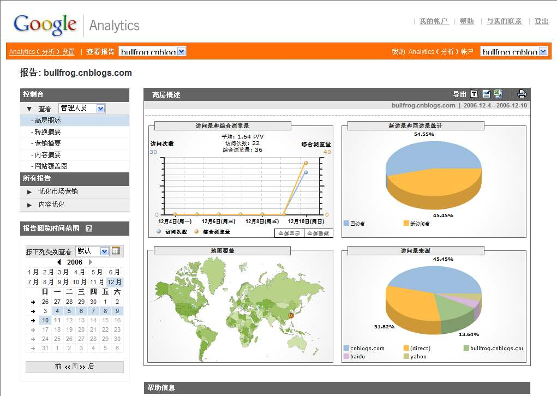Pick day 11 in the calendar

pos(57,320)
